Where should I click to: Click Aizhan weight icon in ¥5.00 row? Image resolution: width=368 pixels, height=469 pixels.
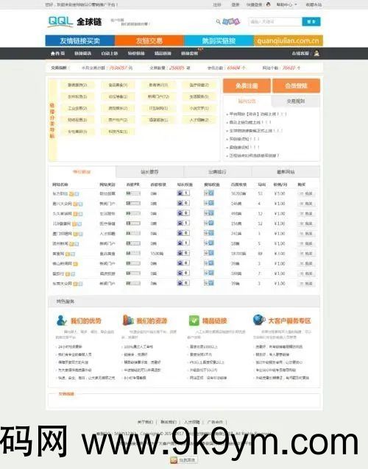click(209, 193)
